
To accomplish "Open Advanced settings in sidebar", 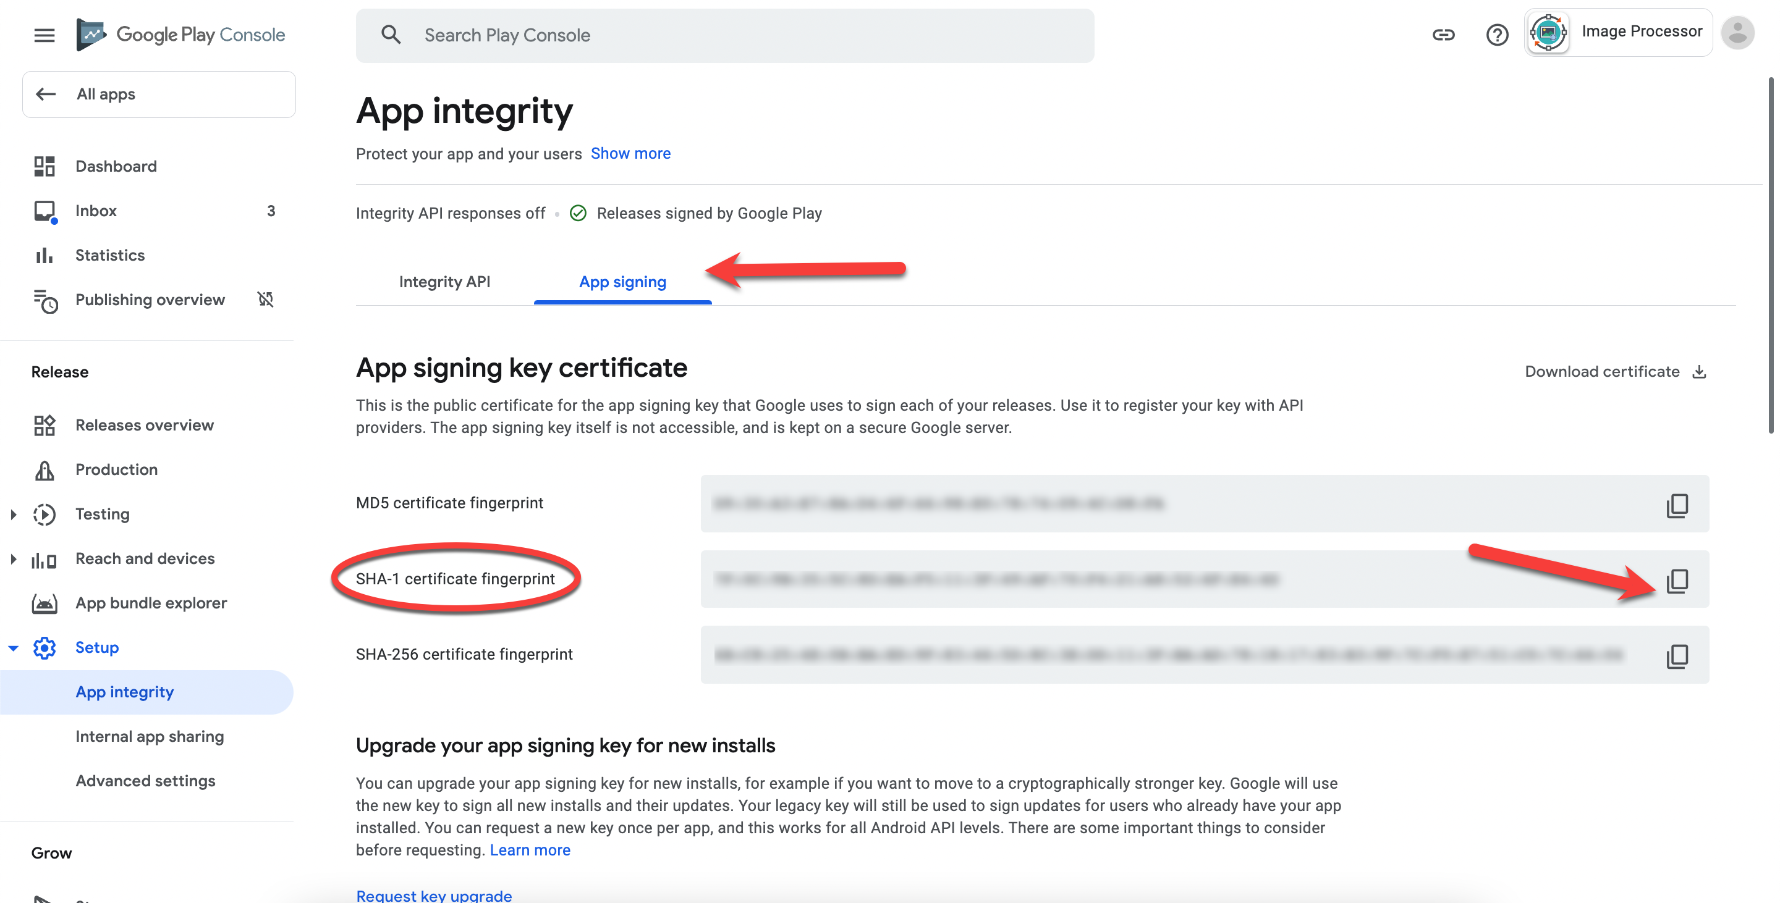I will point(145,781).
